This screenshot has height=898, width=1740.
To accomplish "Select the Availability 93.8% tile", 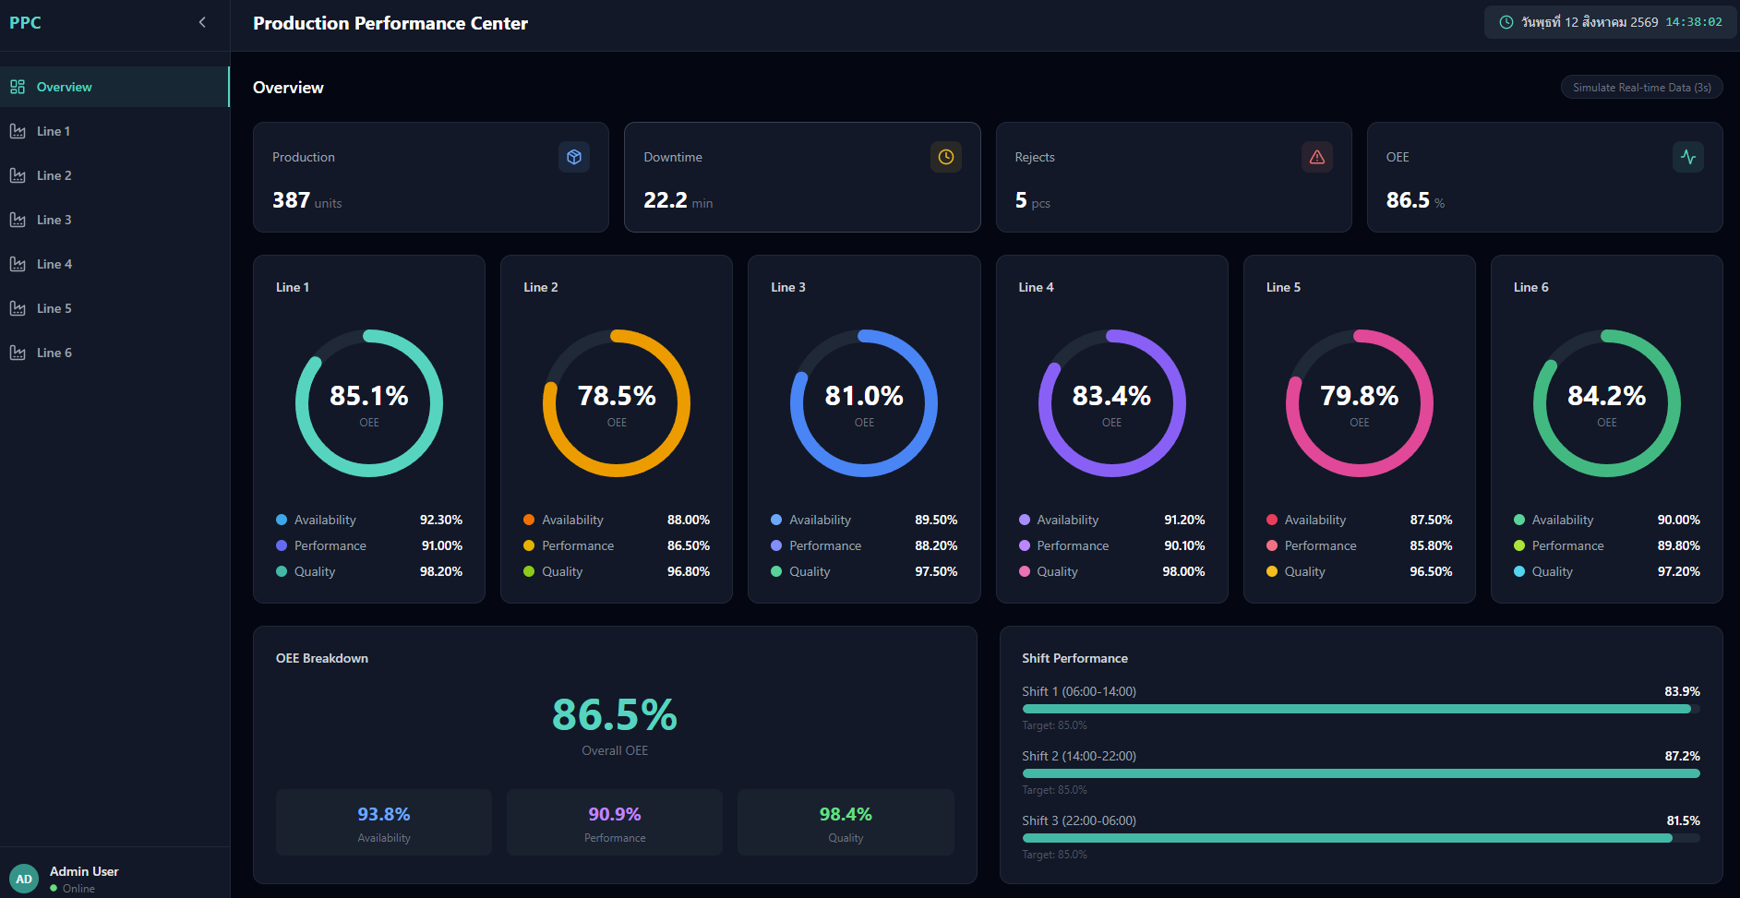I will 384,822.
